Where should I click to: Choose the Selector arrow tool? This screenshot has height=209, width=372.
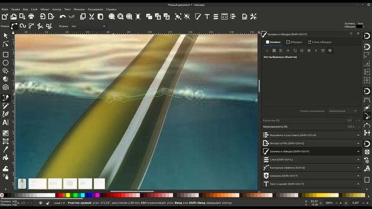coord(5,36)
